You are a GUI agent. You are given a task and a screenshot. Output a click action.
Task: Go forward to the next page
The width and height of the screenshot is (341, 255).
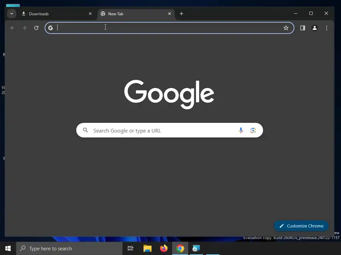pyautogui.click(x=24, y=28)
